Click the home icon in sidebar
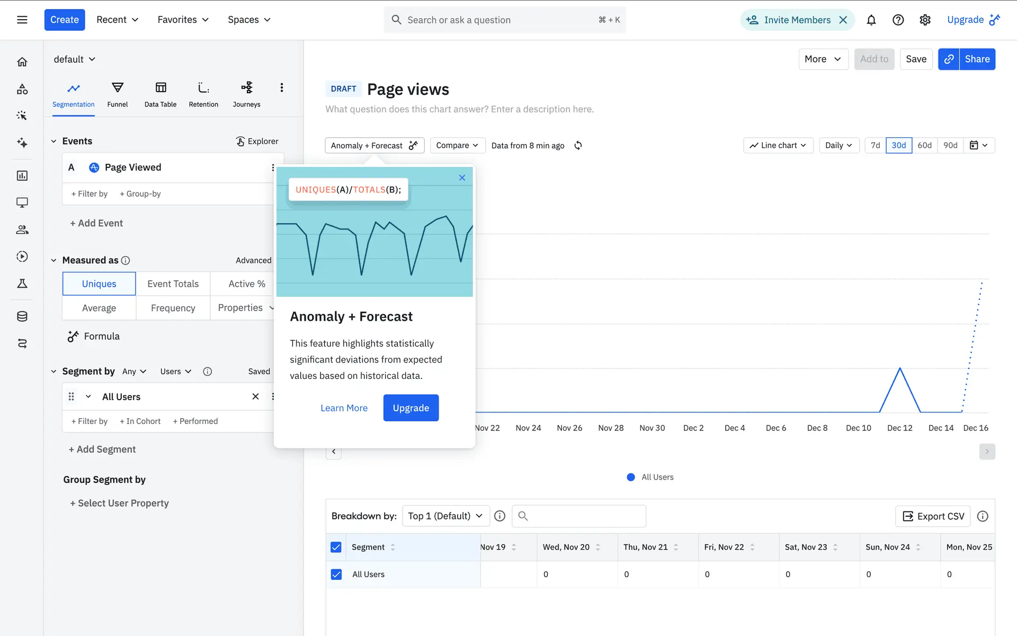 [x=22, y=62]
